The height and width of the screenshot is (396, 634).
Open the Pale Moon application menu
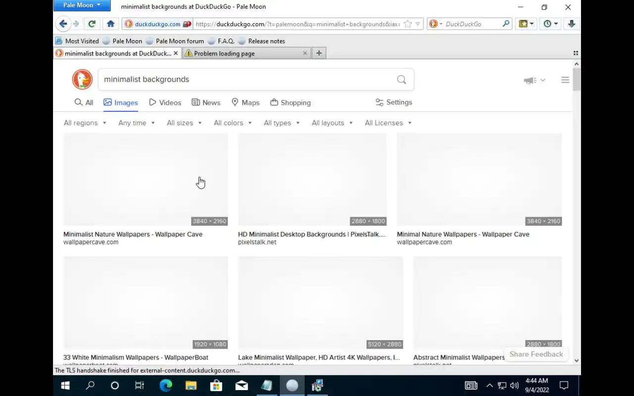coord(82,5)
